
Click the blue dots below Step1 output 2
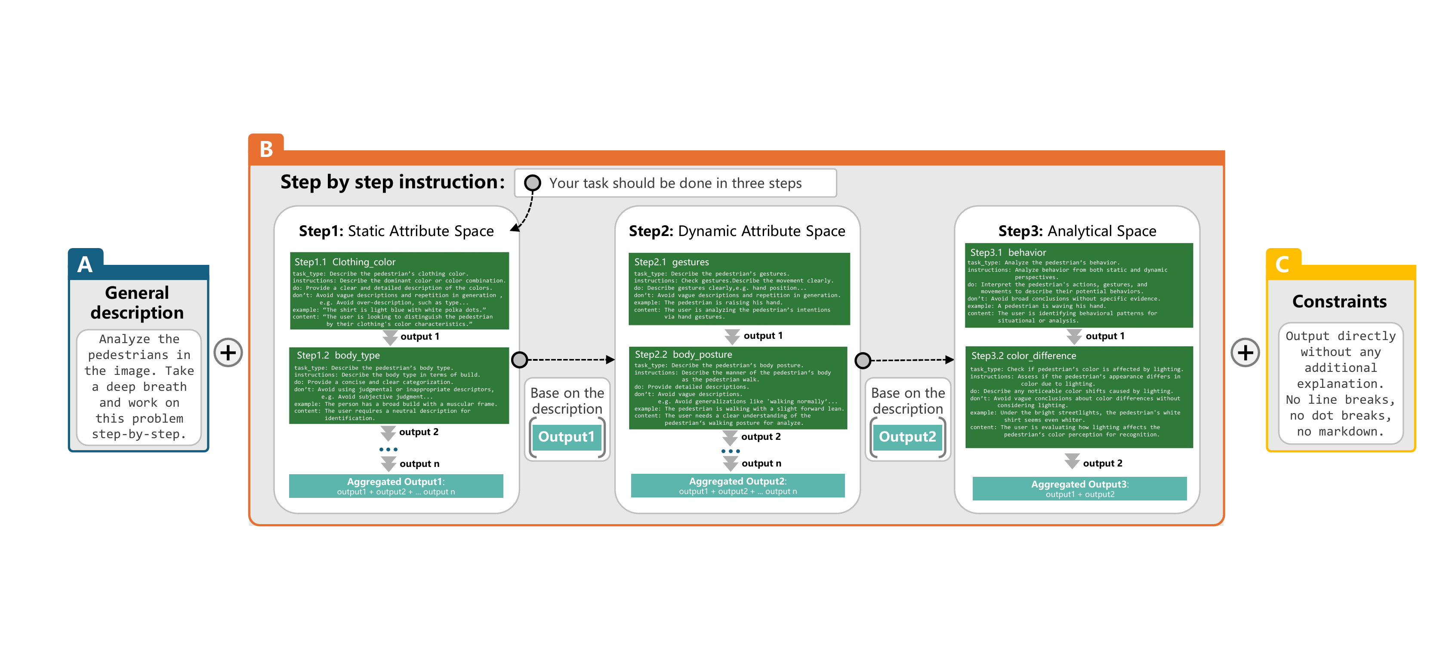pos(388,449)
